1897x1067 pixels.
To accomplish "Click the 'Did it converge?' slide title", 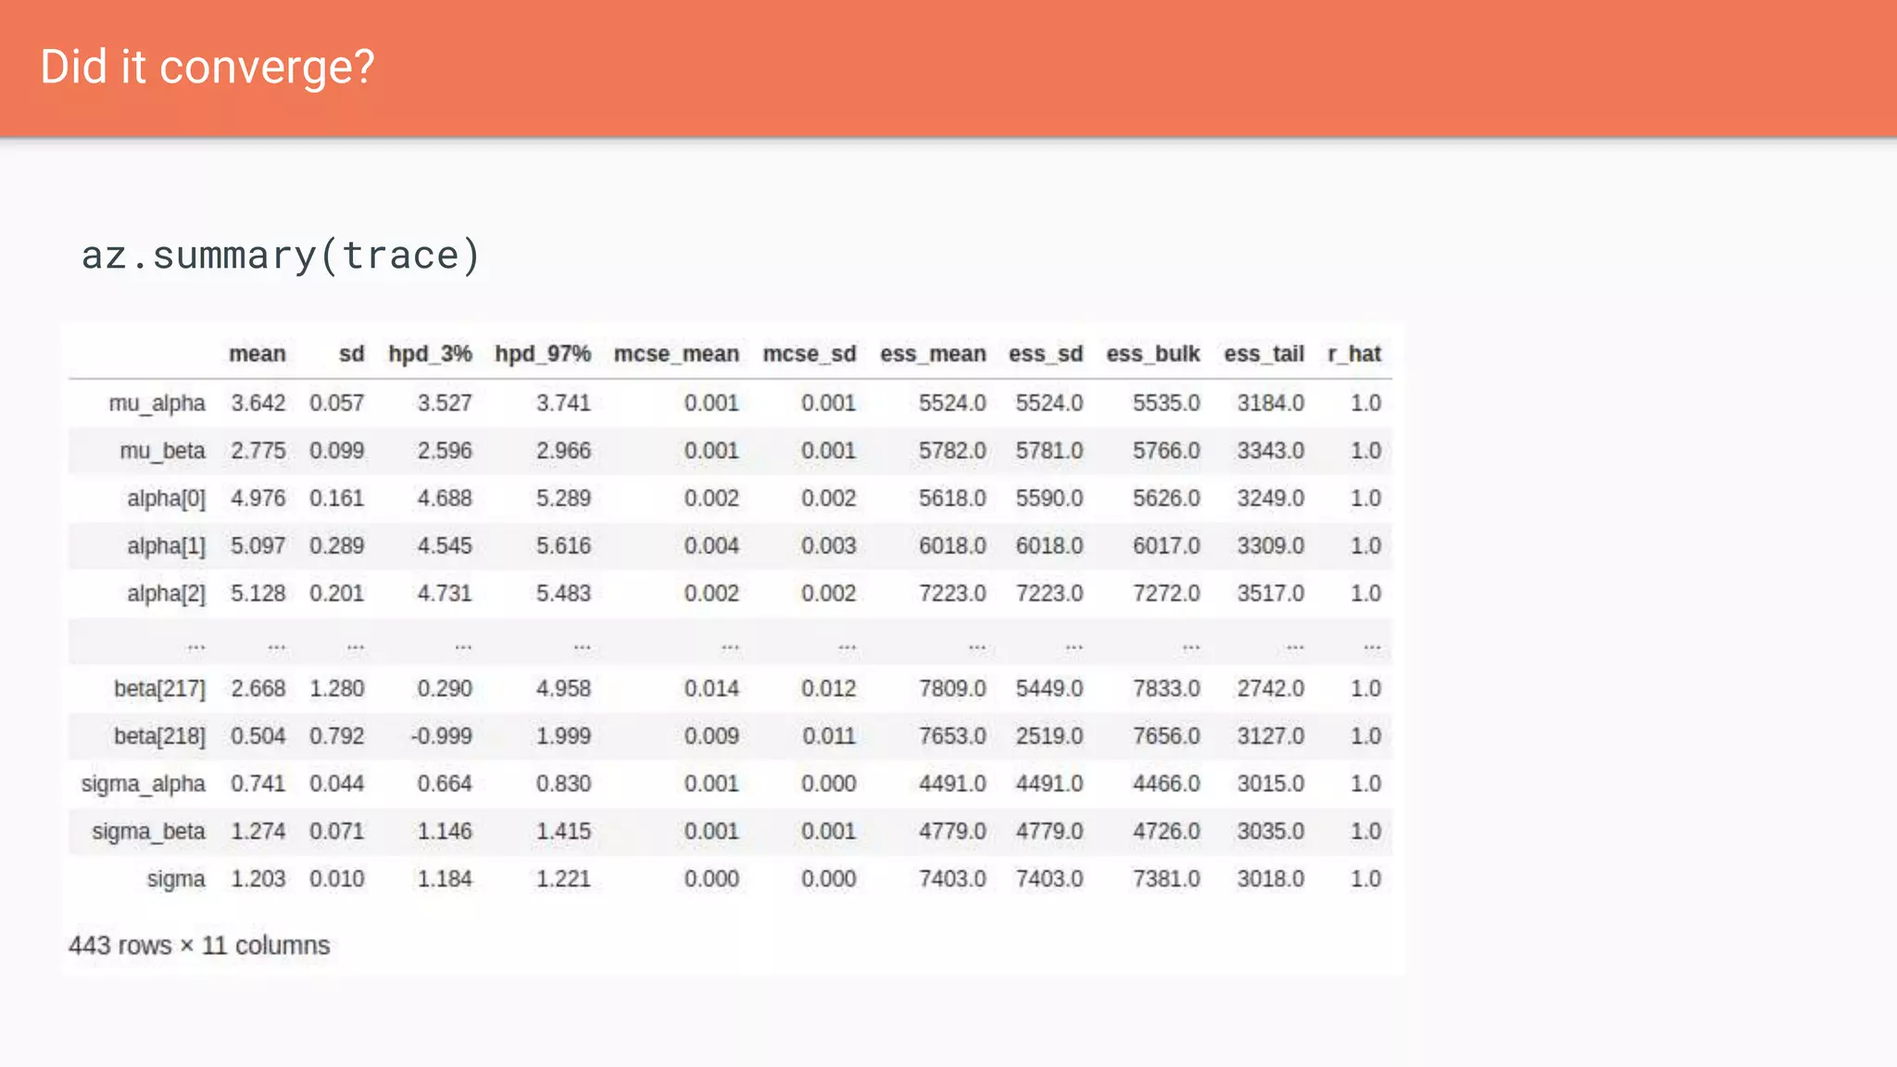I will click(207, 68).
